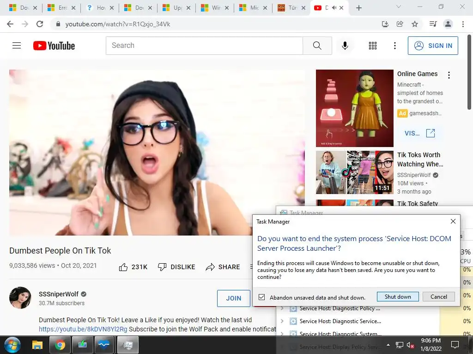Select the Dumbest People On Tik Tok title

60,250
